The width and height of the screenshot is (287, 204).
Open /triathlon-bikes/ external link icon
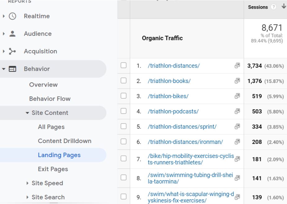tap(237, 96)
